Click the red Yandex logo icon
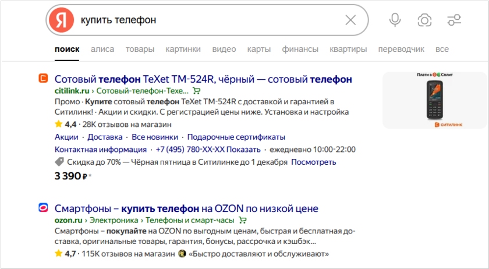The height and width of the screenshot is (269, 489). tap(61, 20)
